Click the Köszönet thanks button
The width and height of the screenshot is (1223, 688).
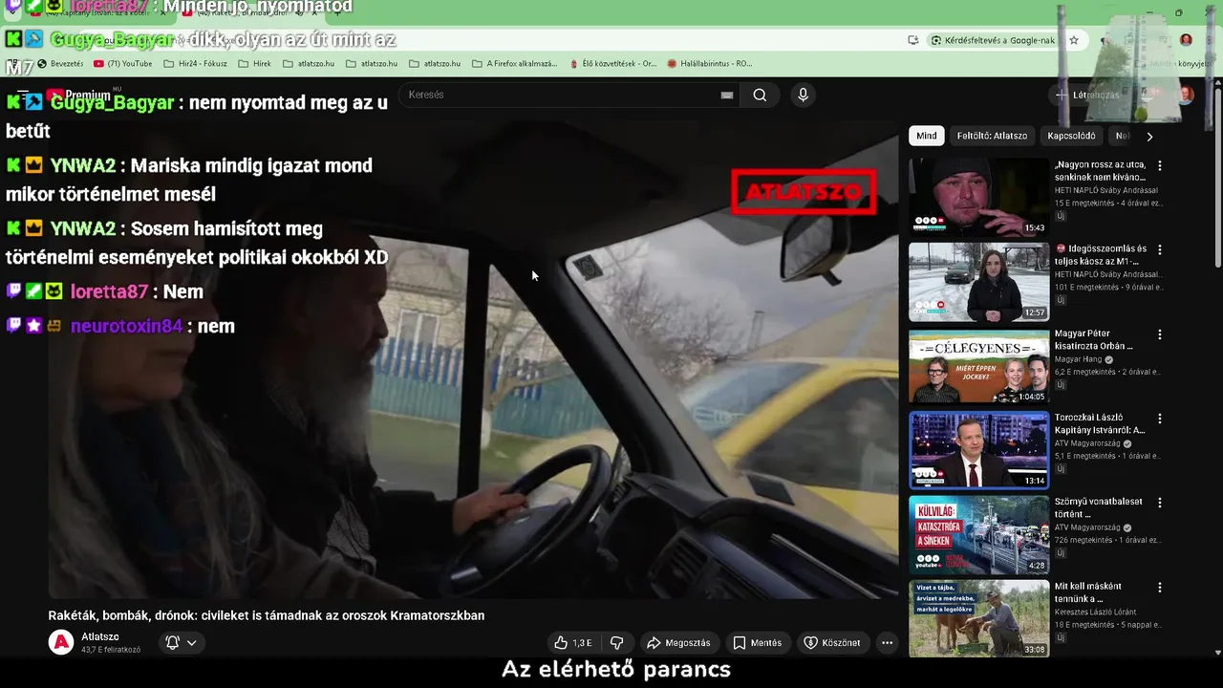(831, 643)
